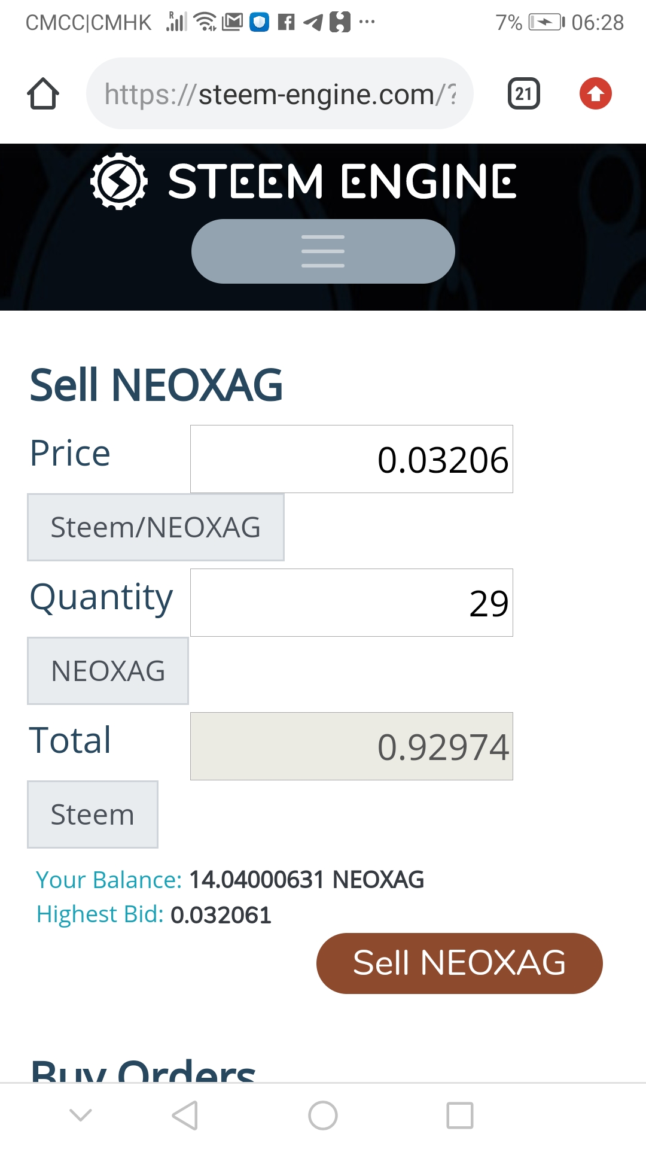
Task: Click the Total field showing 0.92974
Action: (352, 746)
